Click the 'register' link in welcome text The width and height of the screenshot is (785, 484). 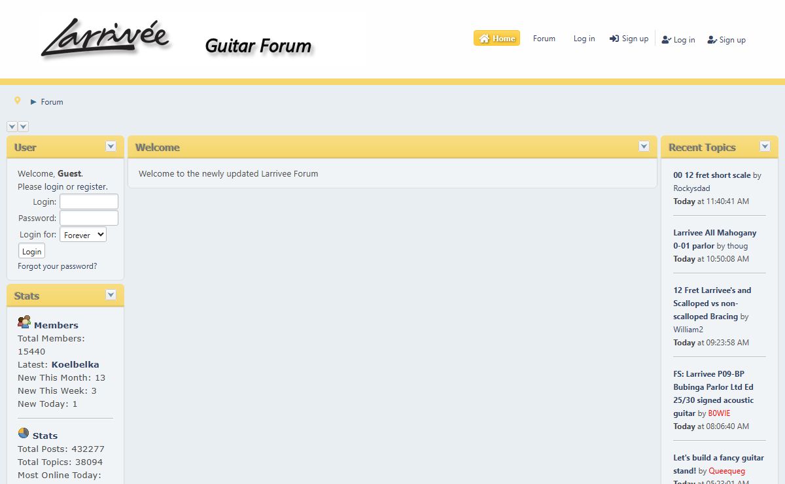(x=92, y=187)
